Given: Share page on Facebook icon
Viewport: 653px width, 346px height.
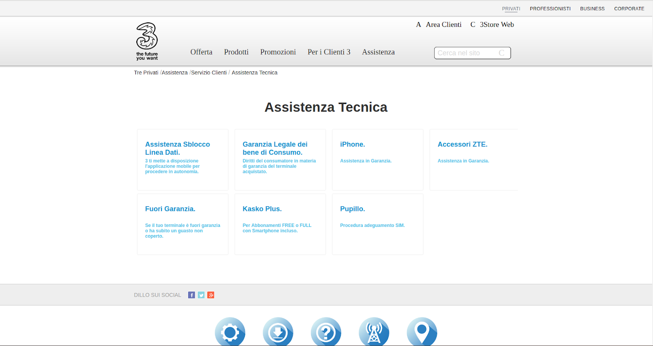Looking at the screenshot, I should 191,295.
